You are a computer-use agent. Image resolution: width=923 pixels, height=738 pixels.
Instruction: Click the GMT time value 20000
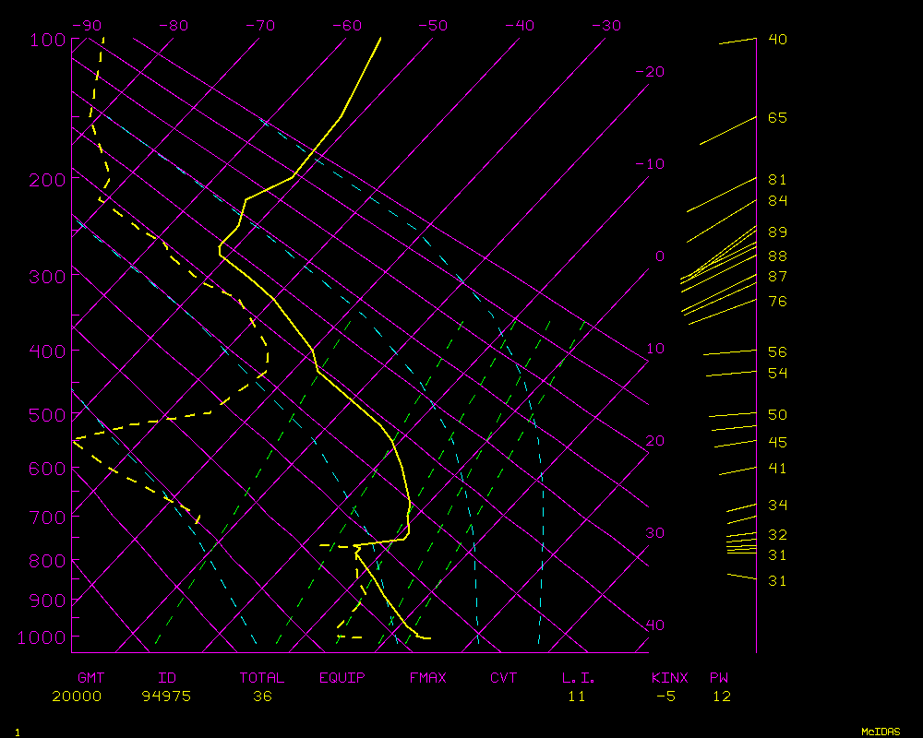click(77, 696)
